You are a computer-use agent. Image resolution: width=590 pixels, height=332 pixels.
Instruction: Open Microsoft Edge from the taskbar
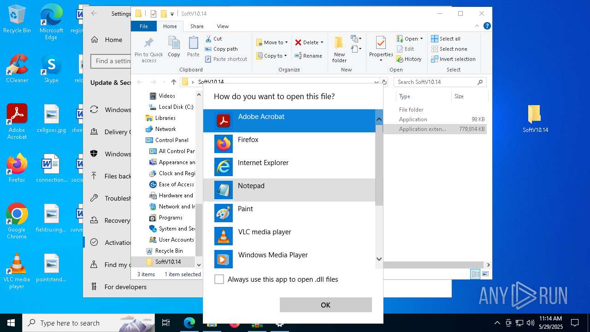tap(189, 323)
